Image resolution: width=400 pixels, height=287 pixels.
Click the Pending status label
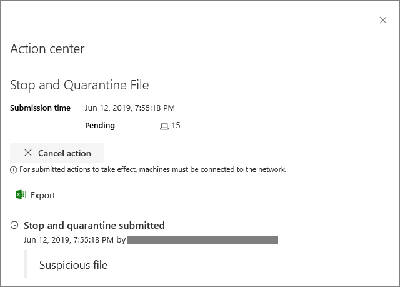pyautogui.click(x=100, y=125)
